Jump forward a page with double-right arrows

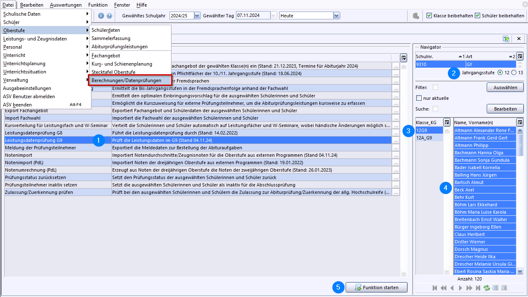click(x=469, y=288)
